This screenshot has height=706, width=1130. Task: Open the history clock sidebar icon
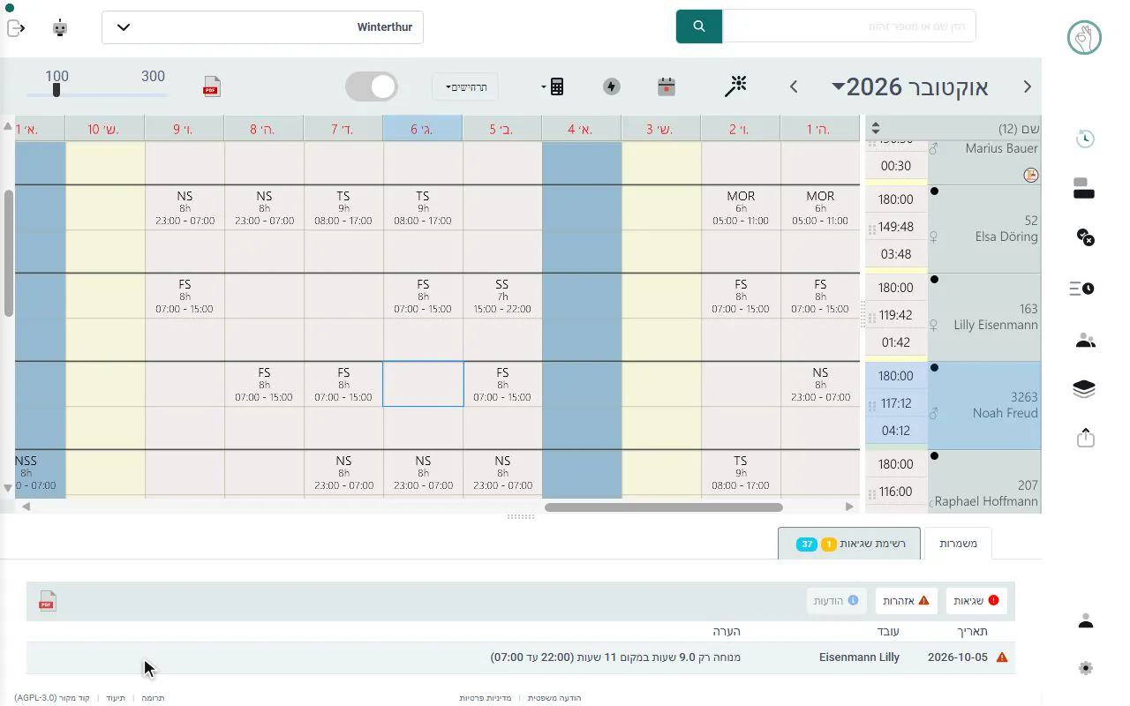(1086, 139)
